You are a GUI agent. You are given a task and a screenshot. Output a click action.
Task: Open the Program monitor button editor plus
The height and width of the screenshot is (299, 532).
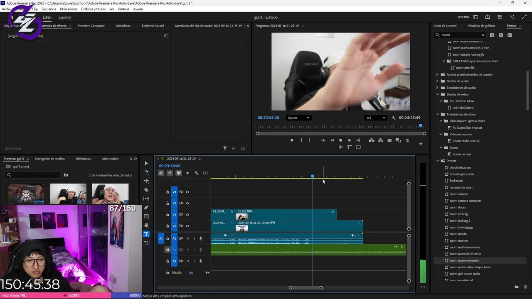click(421, 144)
